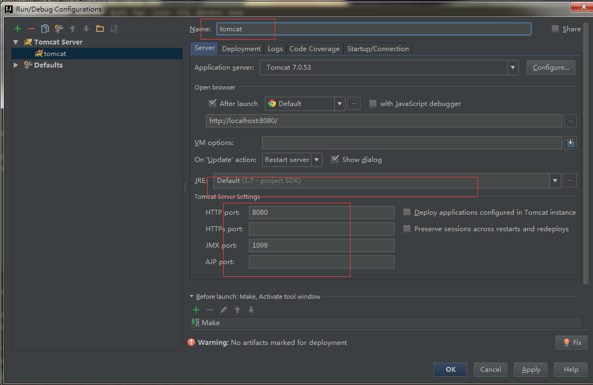
Task: Enable Preserve sessions across restarts checkbox
Action: point(407,228)
